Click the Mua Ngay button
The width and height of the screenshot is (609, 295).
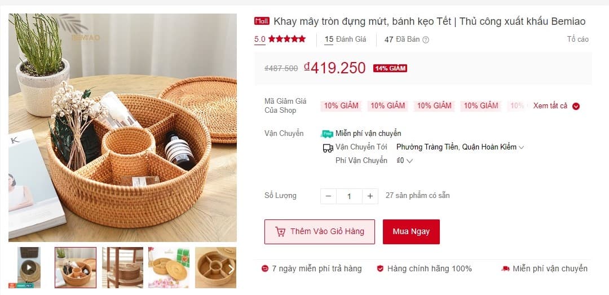tap(411, 232)
